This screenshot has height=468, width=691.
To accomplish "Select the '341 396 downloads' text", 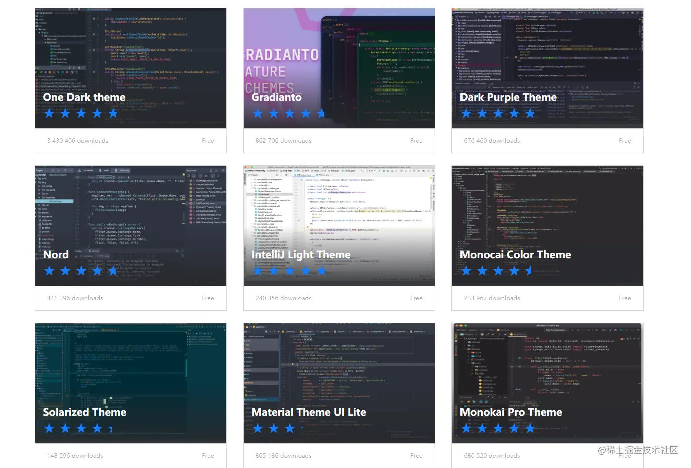I will [x=75, y=298].
